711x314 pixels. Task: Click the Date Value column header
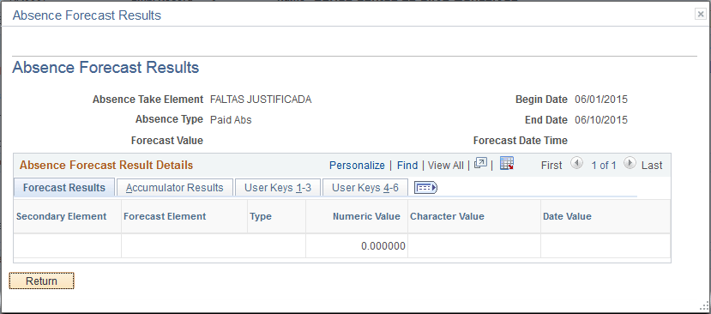pyautogui.click(x=567, y=216)
